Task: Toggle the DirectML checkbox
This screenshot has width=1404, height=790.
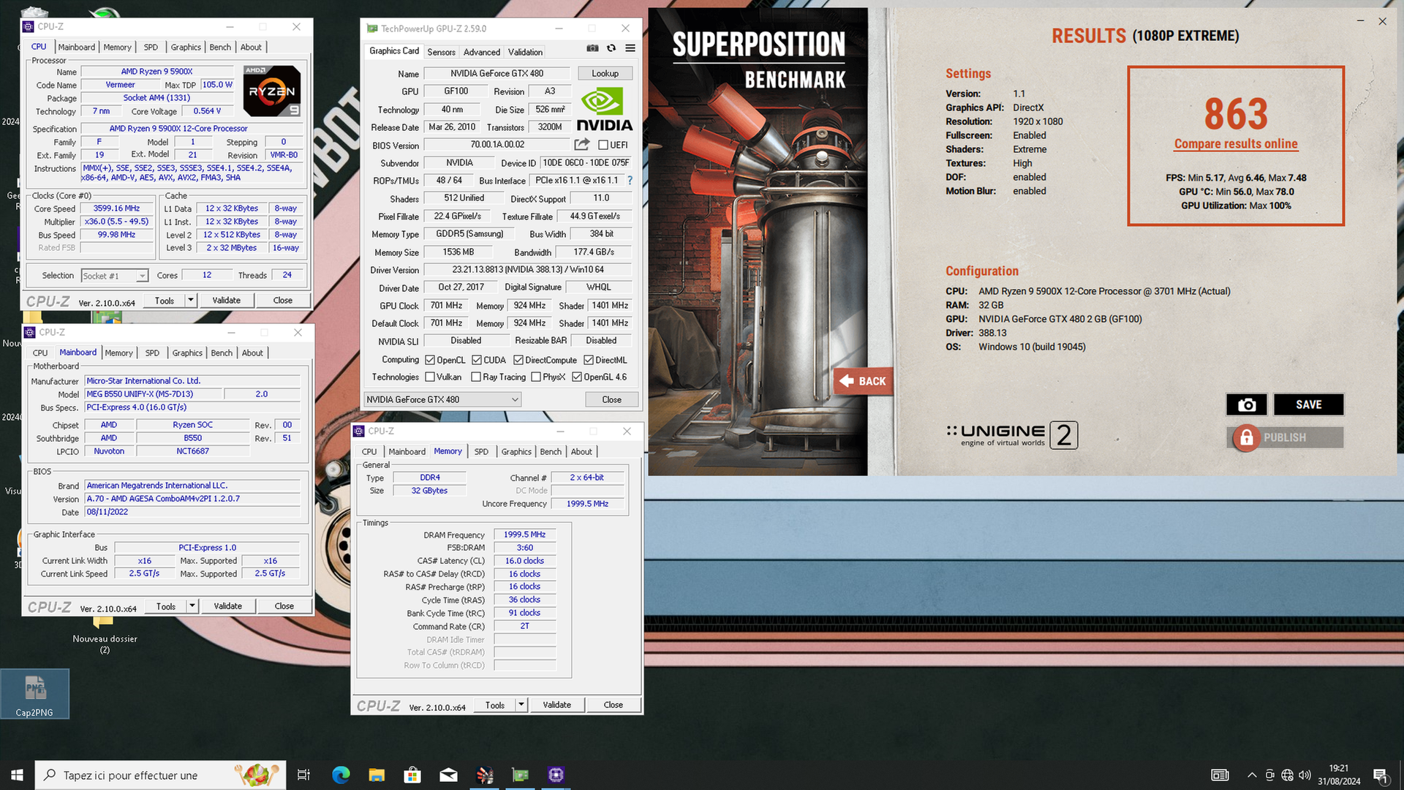Action: point(589,360)
